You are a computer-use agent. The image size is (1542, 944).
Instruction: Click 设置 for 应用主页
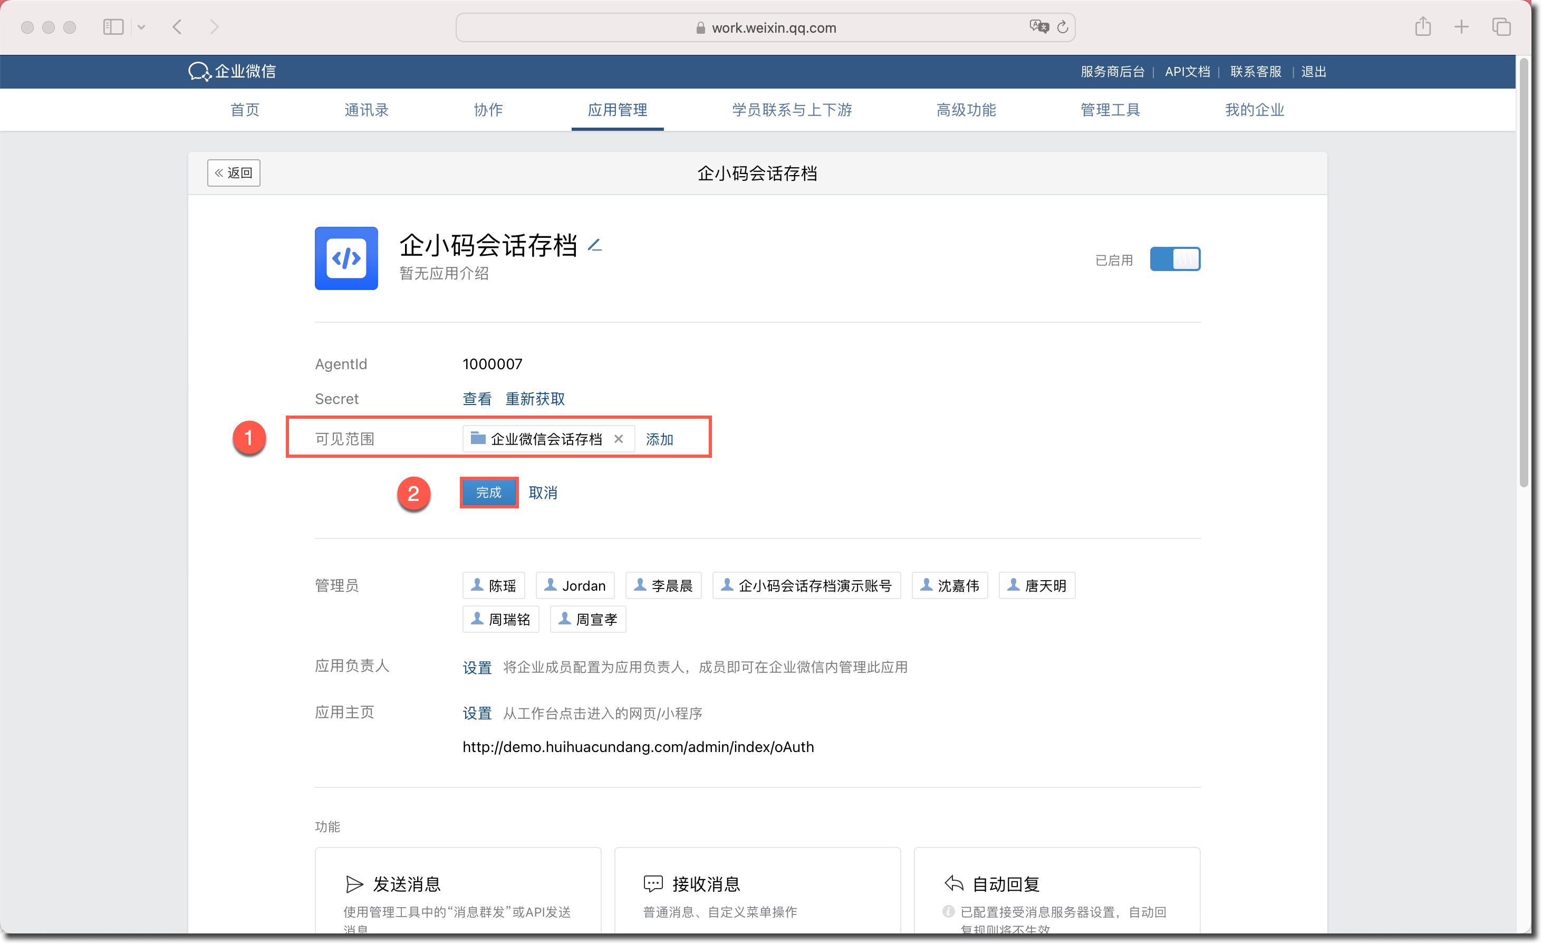coord(477,713)
